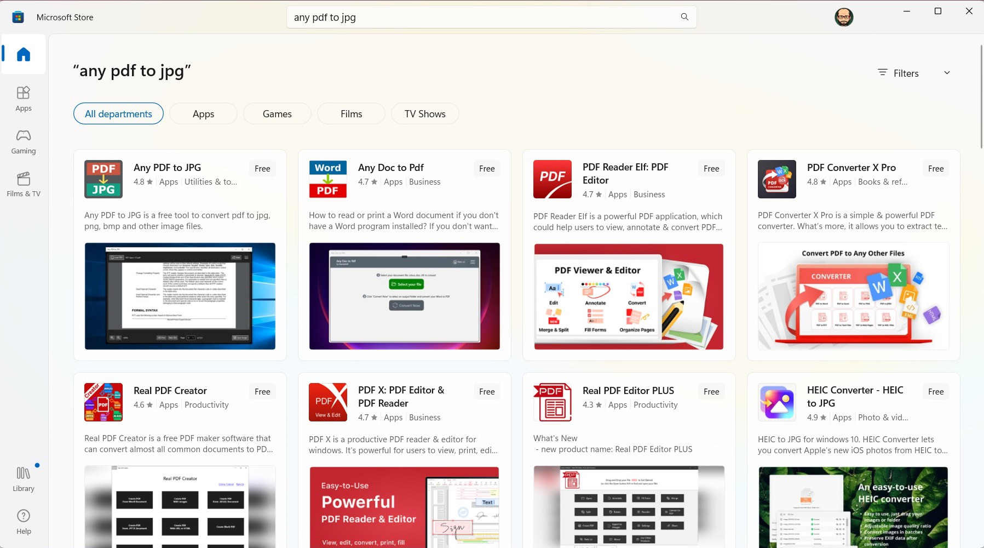Open the Real PDF Creator screenshot thumbnail
The width and height of the screenshot is (984, 548).
click(x=180, y=507)
